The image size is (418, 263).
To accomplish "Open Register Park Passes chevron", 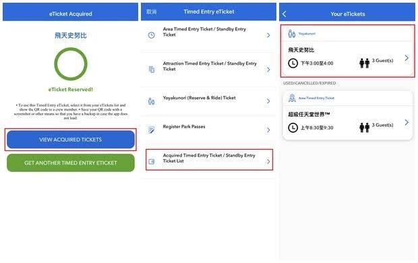I will pos(268,130).
